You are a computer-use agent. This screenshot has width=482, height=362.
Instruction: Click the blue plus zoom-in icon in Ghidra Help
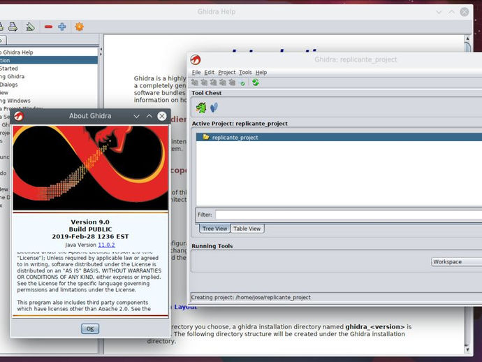(61, 27)
